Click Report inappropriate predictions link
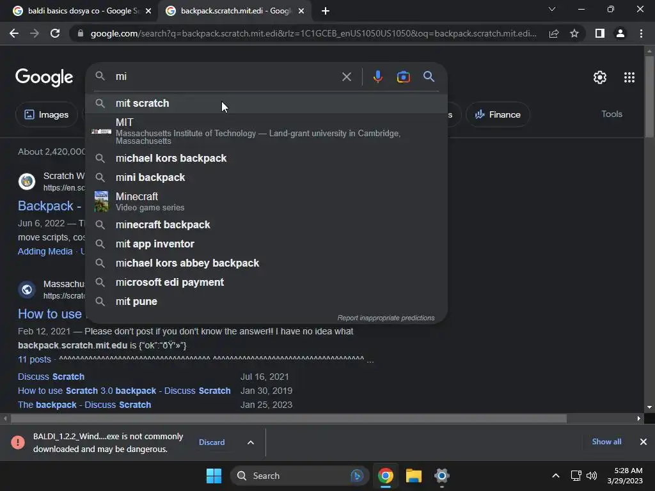Viewport: 655px width, 491px height. tap(386, 318)
